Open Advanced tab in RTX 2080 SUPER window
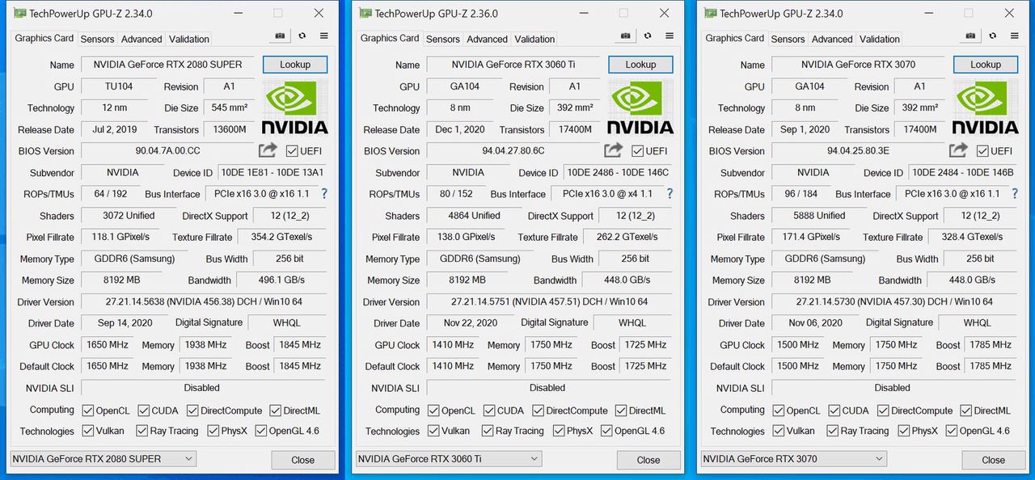The height and width of the screenshot is (480, 1035). 142,39
